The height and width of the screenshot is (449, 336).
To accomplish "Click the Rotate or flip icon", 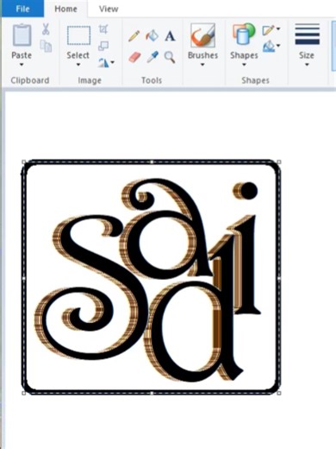I will coord(103,62).
